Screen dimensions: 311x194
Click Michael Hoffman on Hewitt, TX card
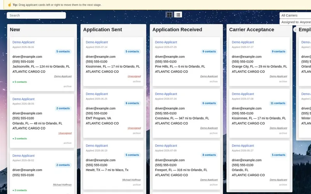click(131, 180)
